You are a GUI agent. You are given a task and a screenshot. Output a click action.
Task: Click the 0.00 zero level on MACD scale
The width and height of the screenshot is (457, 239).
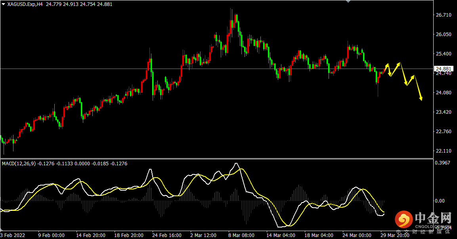pos(440,201)
